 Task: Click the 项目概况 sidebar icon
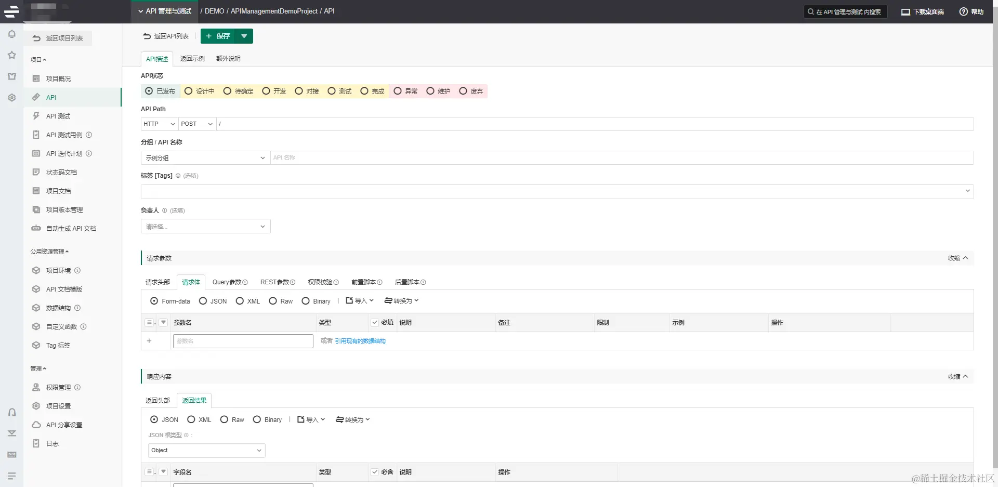pos(36,78)
